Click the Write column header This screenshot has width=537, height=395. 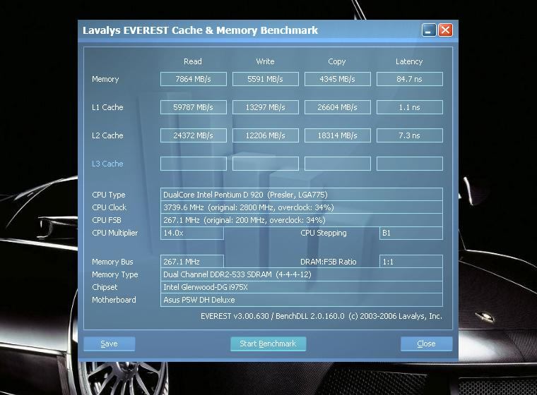tap(265, 61)
